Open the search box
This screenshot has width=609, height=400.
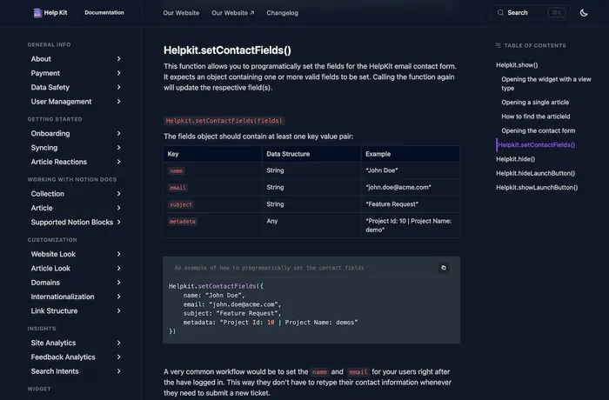[528, 13]
